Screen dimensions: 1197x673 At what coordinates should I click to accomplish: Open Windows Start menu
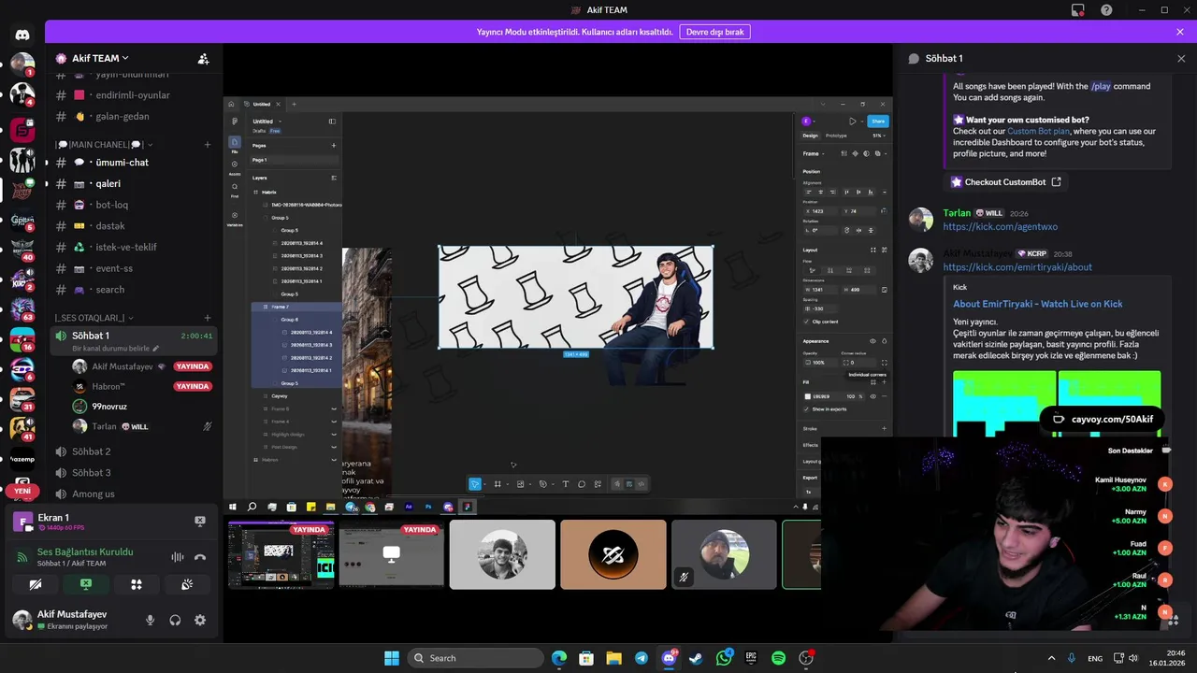click(392, 658)
